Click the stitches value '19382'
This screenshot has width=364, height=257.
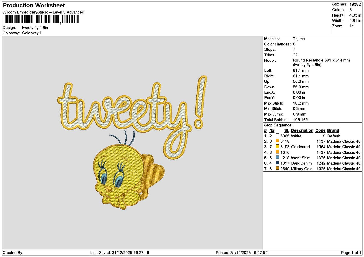point(355,4)
